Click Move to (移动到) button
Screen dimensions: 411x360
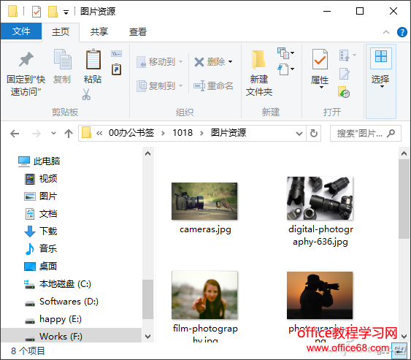[160, 62]
